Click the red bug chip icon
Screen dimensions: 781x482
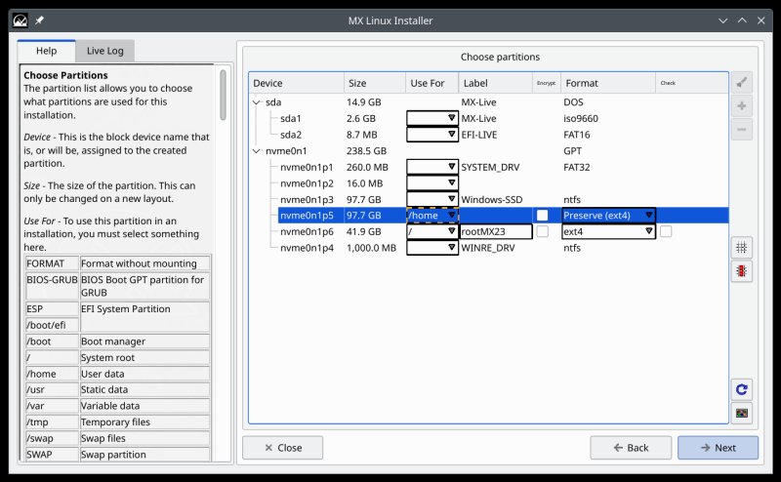(x=742, y=271)
